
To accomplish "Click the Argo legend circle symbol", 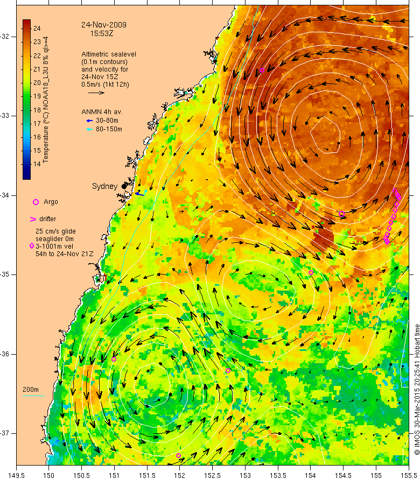I will click(x=36, y=202).
